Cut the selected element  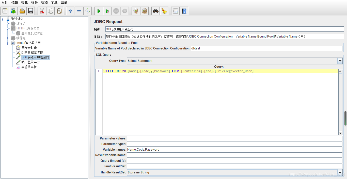pyautogui.click(x=42, y=11)
